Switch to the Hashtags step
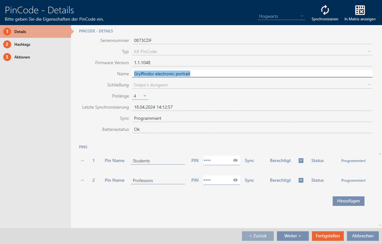382x244 pixels. point(22,44)
